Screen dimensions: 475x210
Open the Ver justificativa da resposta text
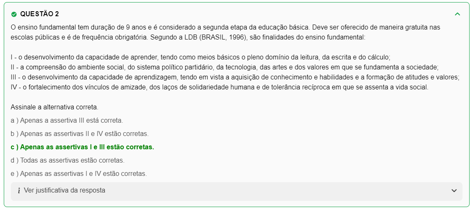[x=64, y=190]
